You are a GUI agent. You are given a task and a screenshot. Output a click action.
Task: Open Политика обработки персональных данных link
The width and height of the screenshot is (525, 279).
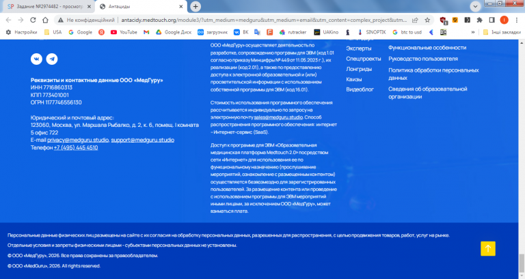[x=433, y=74]
